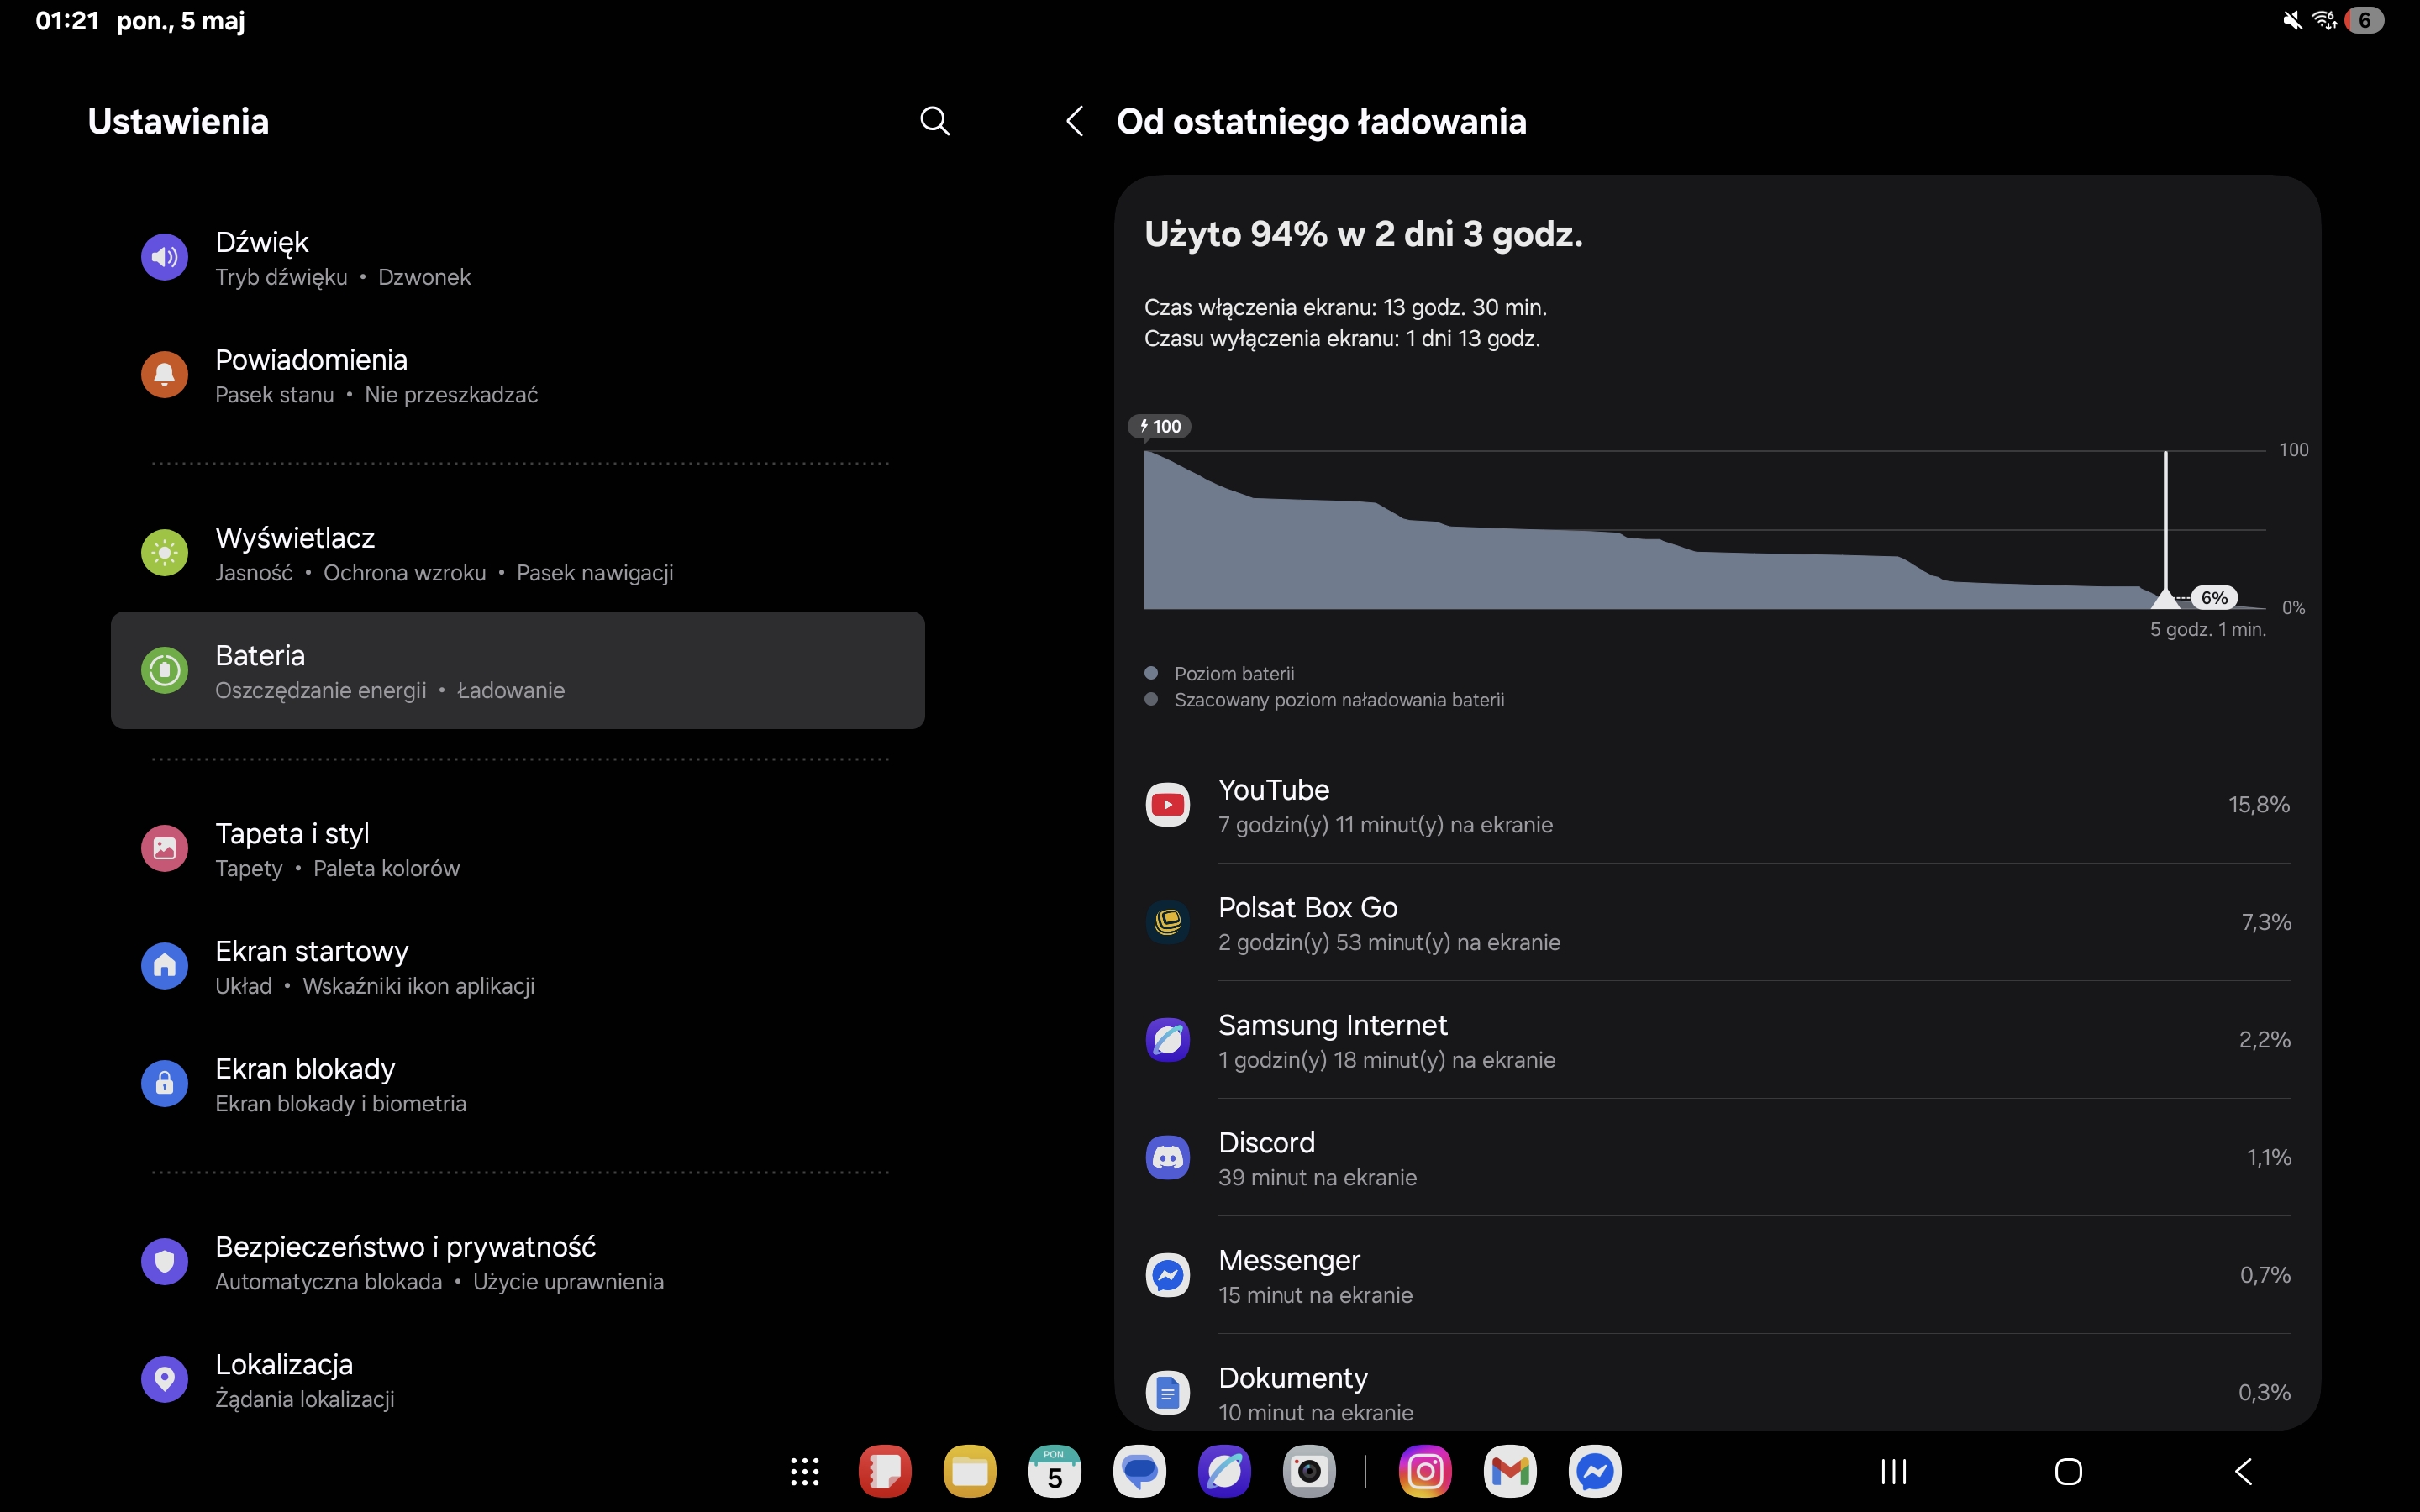This screenshot has height=1512, width=2420.
Task: Launch Instagram from taskbar
Action: pyautogui.click(x=1425, y=1471)
